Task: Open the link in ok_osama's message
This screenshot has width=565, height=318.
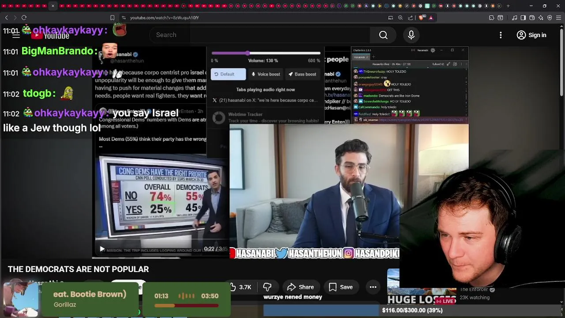Action: (421, 120)
